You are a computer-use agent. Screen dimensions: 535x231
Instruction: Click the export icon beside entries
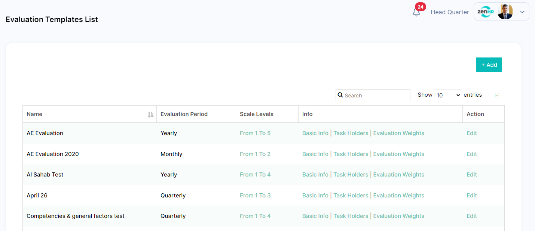497,95
